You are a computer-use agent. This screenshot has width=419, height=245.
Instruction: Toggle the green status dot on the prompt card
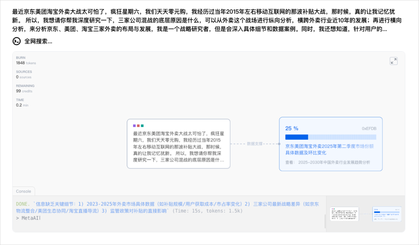pyautogui.click(x=142, y=125)
